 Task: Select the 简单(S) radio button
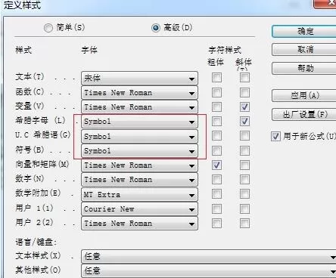tap(48, 28)
